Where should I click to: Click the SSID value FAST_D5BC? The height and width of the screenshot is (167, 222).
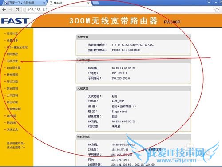pyautogui.click(x=118, y=101)
